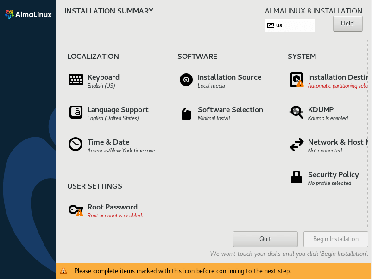Click the 'Local media' text
Viewport: 372px width, 279px height.
pyautogui.click(x=211, y=86)
